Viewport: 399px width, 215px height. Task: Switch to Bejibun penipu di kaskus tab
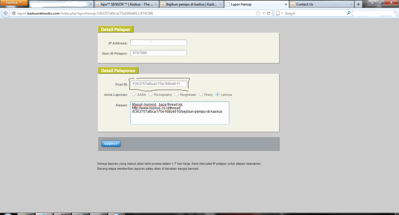pos(191,4)
